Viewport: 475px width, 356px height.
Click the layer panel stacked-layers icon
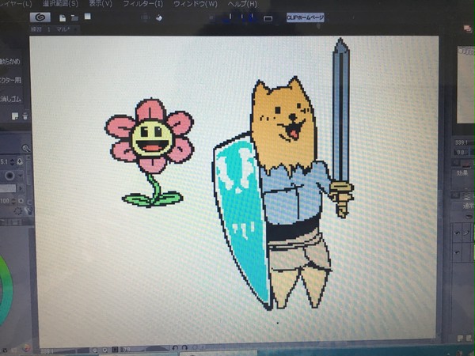[x=466, y=197]
